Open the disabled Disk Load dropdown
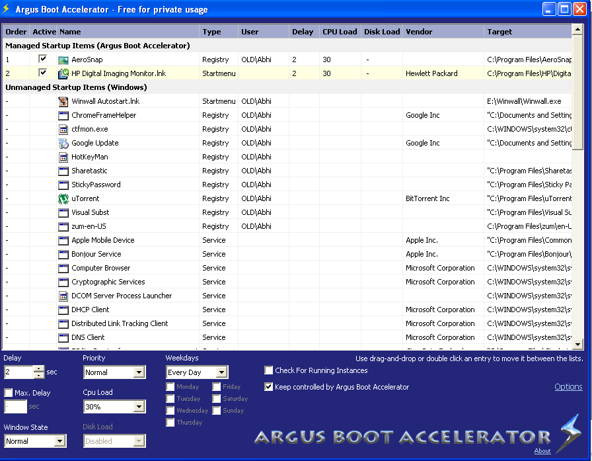Image resolution: width=592 pixels, height=461 pixels. pyautogui.click(x=139, y=441)
